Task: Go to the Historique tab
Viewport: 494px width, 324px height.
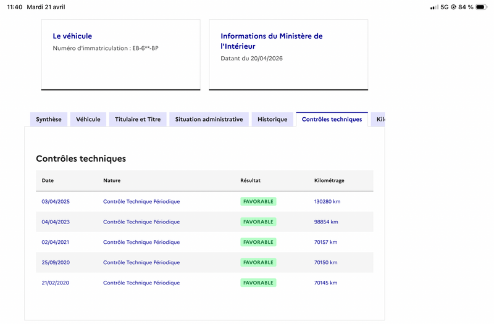Action: click(272, 119)
